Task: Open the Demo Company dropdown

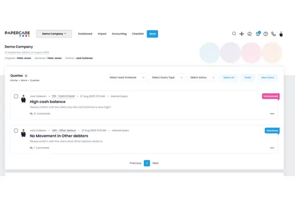Action: point(54,34)
